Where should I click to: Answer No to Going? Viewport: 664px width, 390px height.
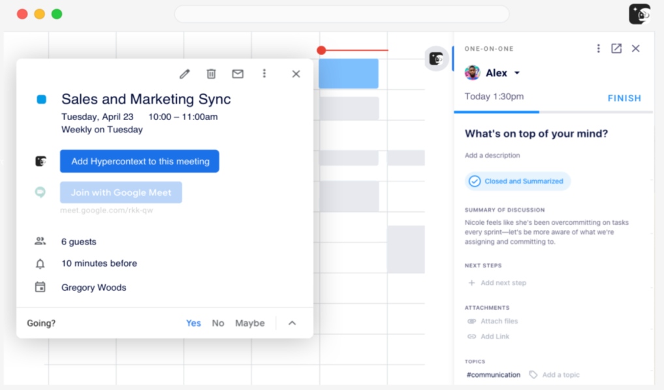tap(218, 323)
